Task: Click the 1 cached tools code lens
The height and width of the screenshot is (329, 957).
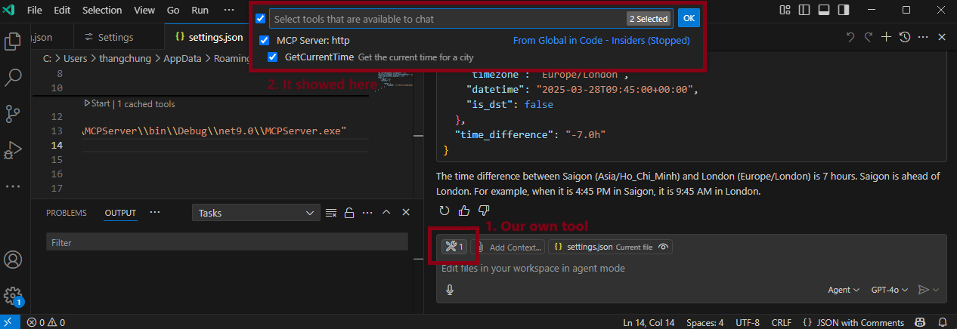Action: click(x=146, y=104)
